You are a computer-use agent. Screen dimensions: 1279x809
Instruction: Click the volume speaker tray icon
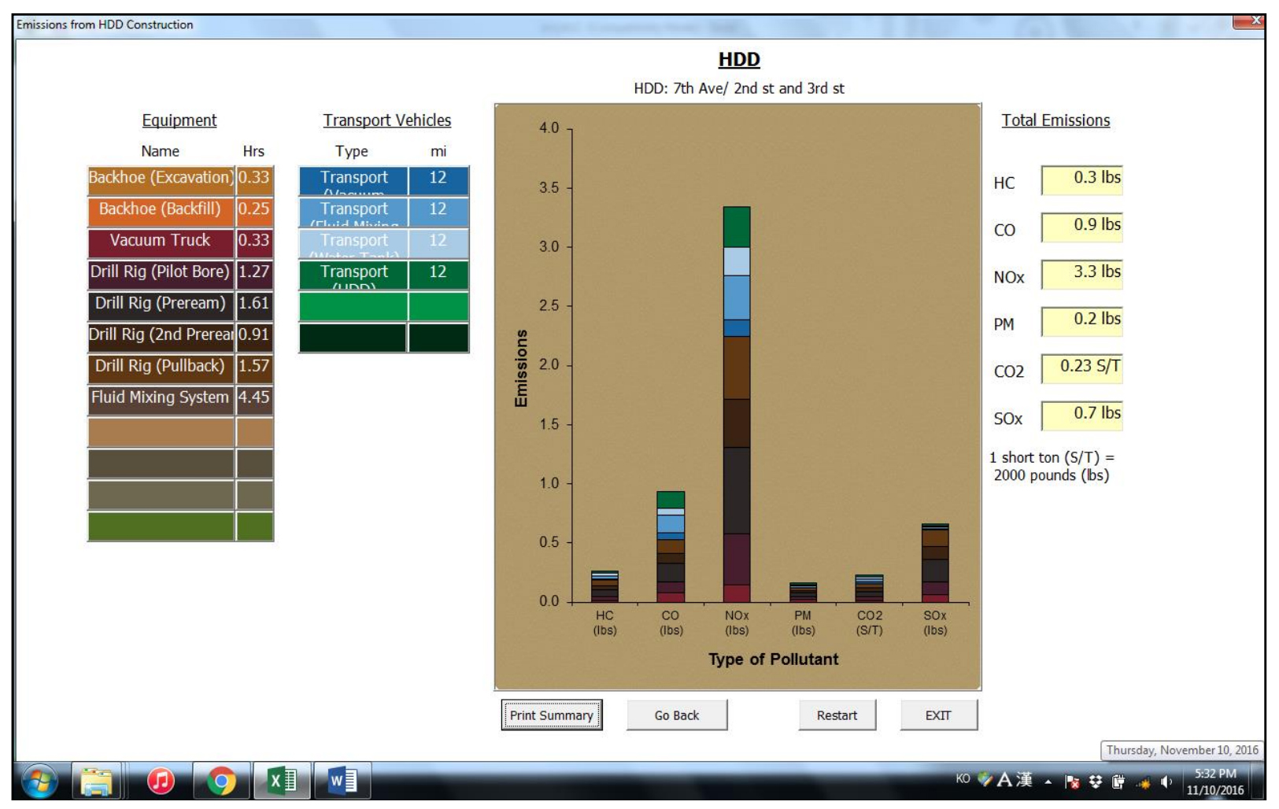pos(1166,781)
